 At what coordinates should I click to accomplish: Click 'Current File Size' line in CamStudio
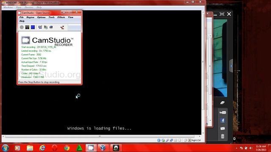point(34,58)
